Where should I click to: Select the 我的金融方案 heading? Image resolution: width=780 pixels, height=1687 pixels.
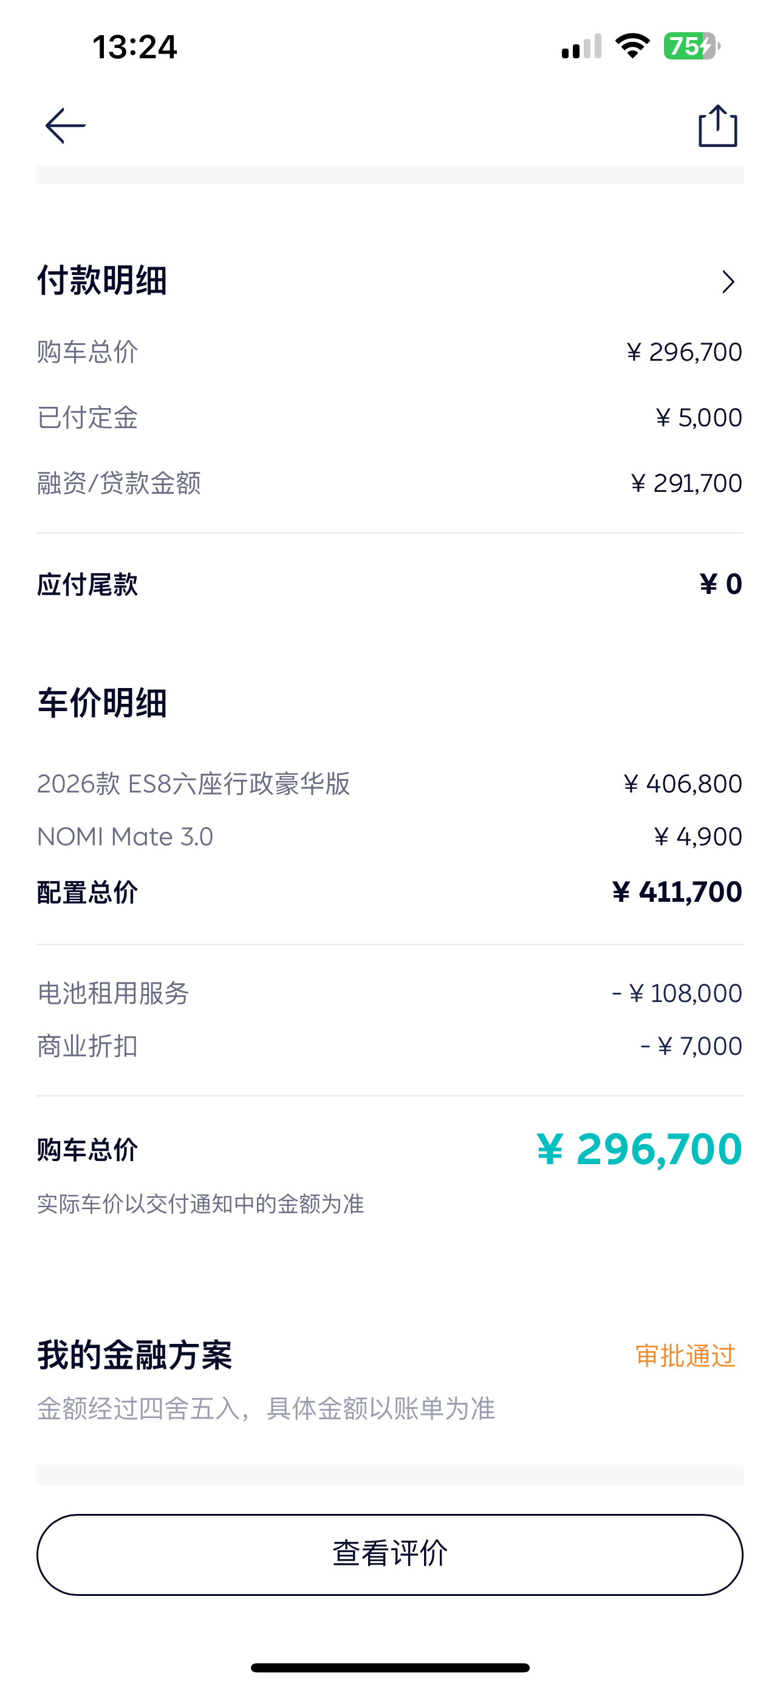135,1355
